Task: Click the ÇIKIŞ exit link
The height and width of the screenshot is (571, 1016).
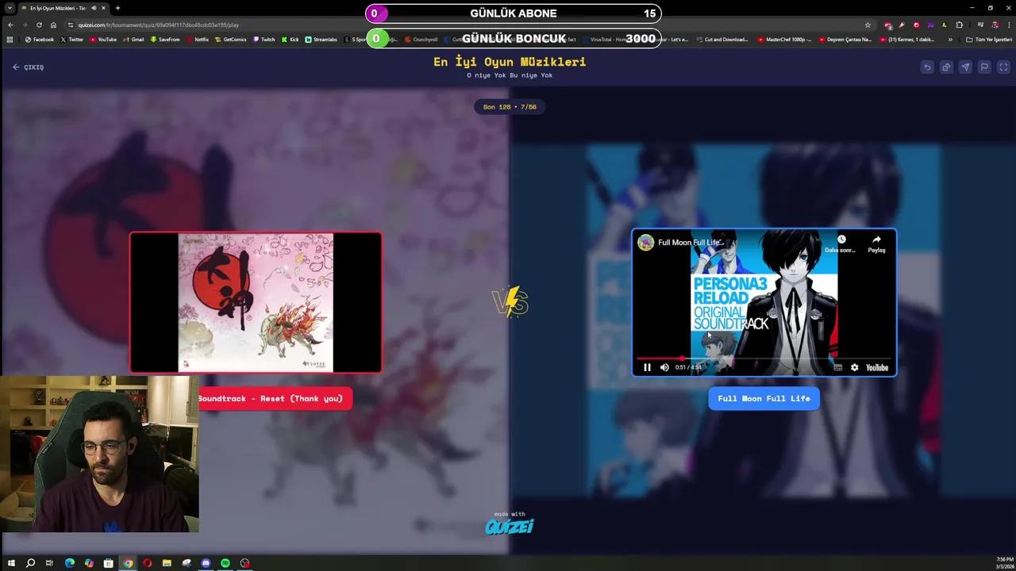Action: pyautogui.click(x=29, y=67)
